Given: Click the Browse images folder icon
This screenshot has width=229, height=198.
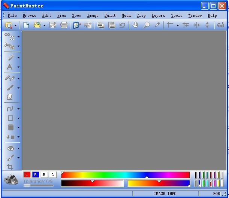Looking at the screenshot, I should 8,25.
